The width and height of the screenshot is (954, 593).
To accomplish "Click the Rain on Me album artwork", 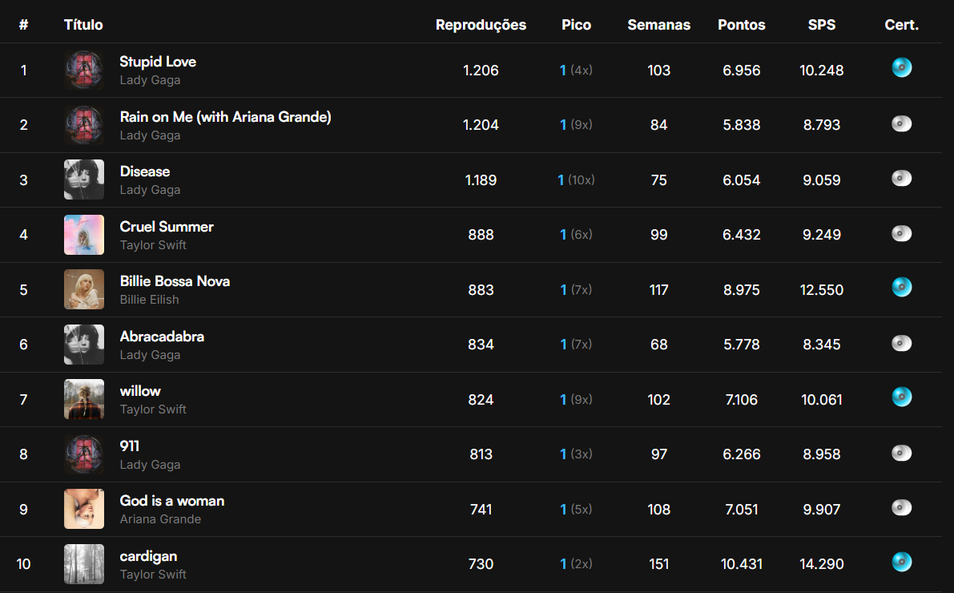I will pos(84,125).
